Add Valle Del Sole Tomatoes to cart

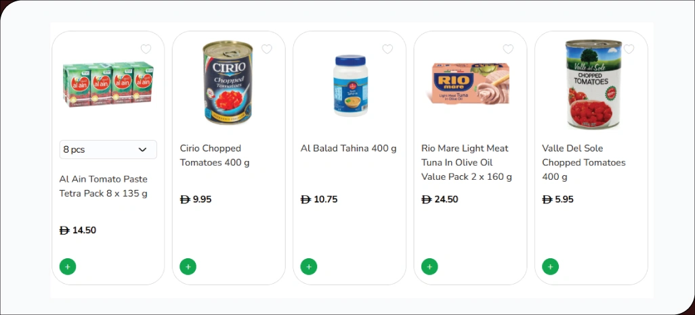pos(550,266)
